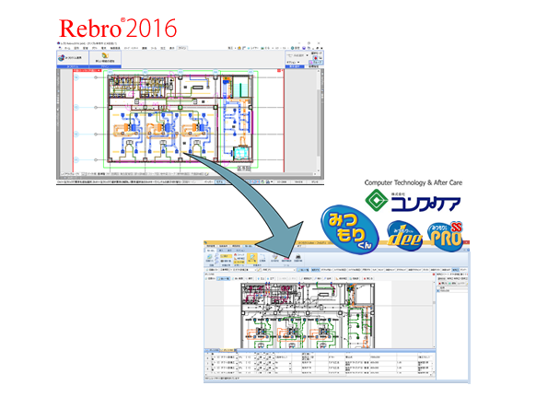The image size is (536, 409).
Task: Click the みつもりくん blue oval logo
Action: coord(350,229)
